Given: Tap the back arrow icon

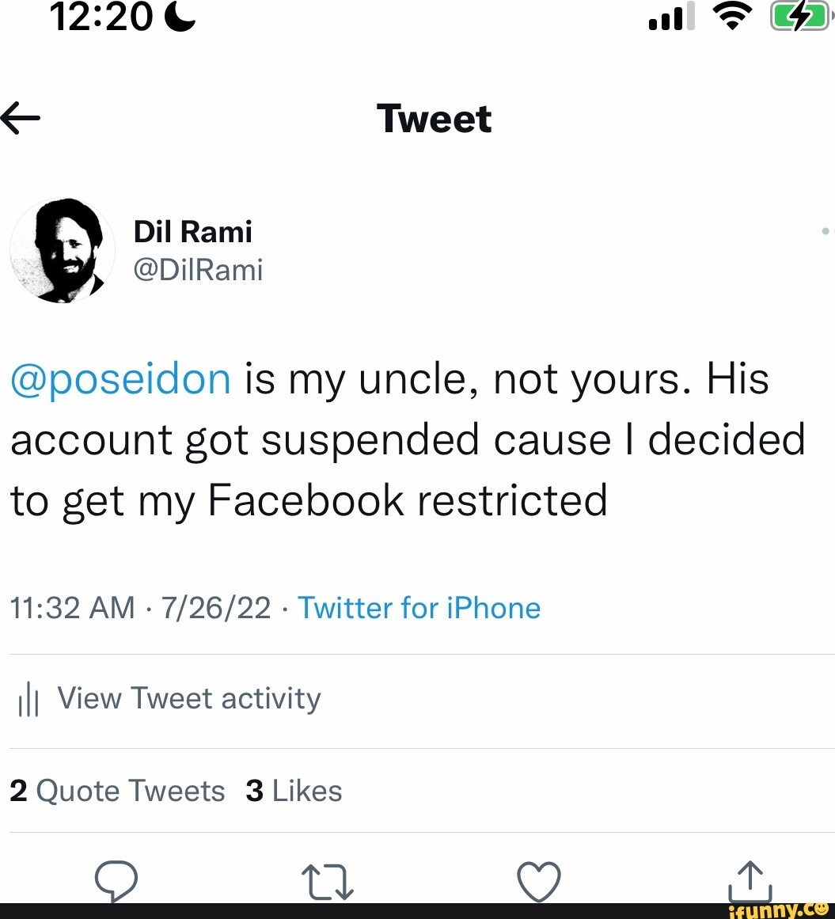Looking at the screenshot, I should 21,119.
